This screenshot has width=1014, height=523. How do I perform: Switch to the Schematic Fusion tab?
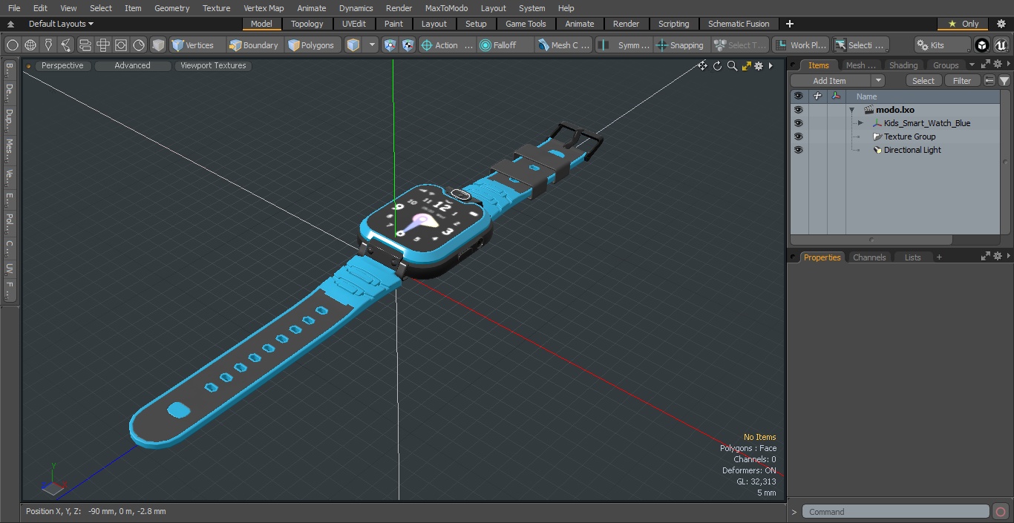point(739,24)
